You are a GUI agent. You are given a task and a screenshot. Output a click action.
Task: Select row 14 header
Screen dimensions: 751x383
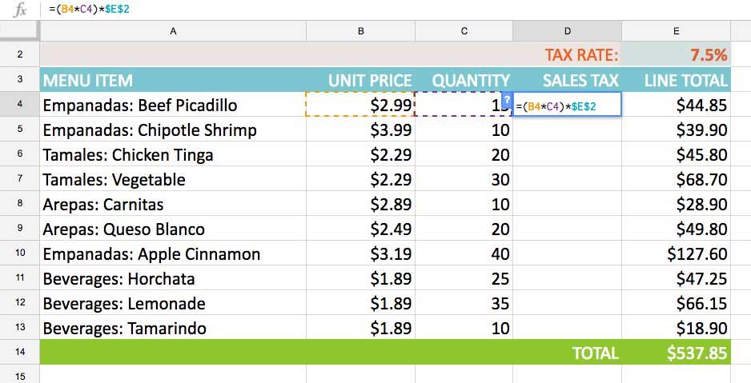pyautogui.click(x=20, y=352)
